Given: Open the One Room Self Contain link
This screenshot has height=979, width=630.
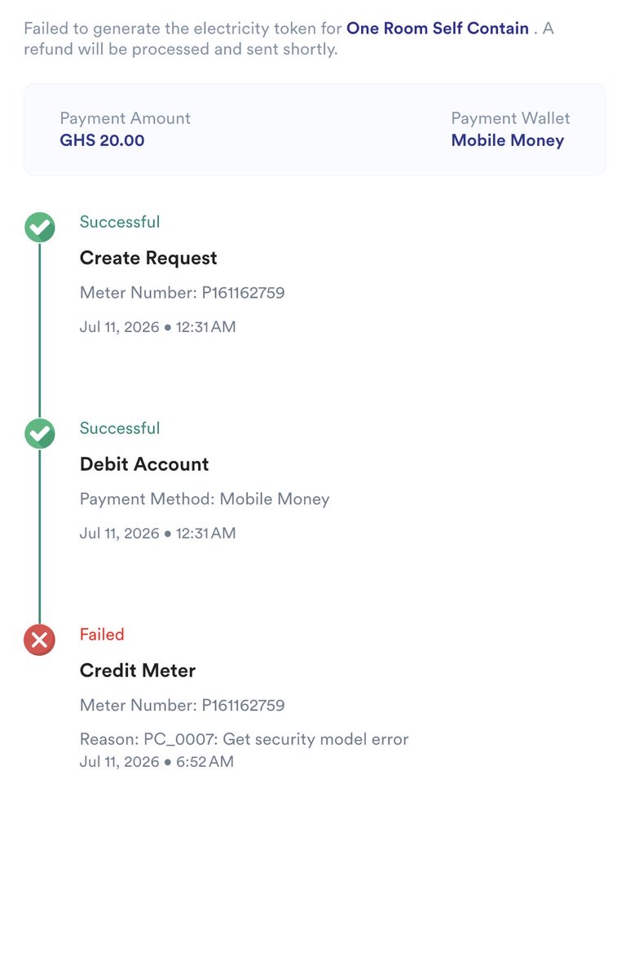Looking at the screenshot, I should point(438,28).
